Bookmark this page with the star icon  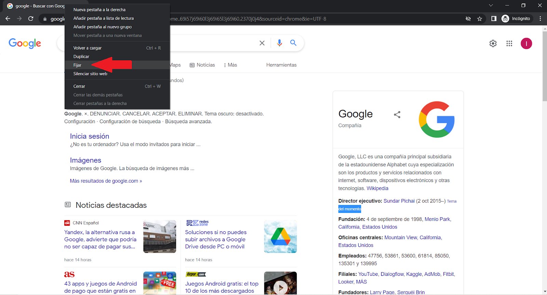coord(480,18)
